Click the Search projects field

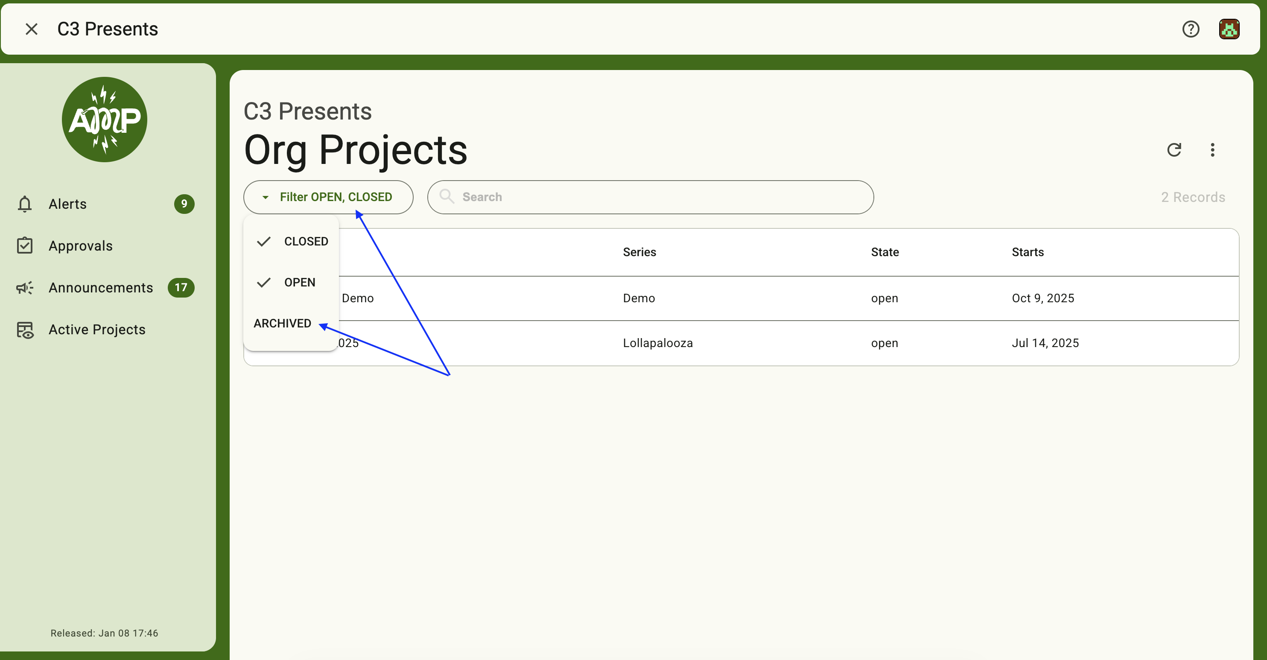[x=650, y=197]
